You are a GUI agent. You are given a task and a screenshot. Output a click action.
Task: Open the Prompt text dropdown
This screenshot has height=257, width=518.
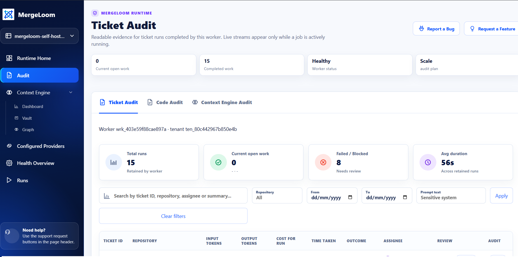pyautogui.click(x=451, y=196)
